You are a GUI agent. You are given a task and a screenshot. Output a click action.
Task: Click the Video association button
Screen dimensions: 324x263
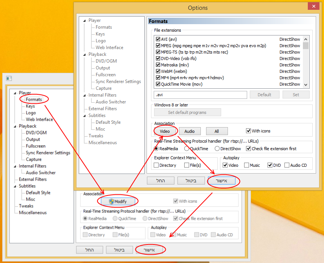pyautogui.click(x=165, y=131)
